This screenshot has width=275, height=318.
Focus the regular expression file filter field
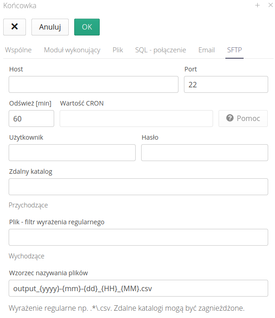tap(138, 237)
